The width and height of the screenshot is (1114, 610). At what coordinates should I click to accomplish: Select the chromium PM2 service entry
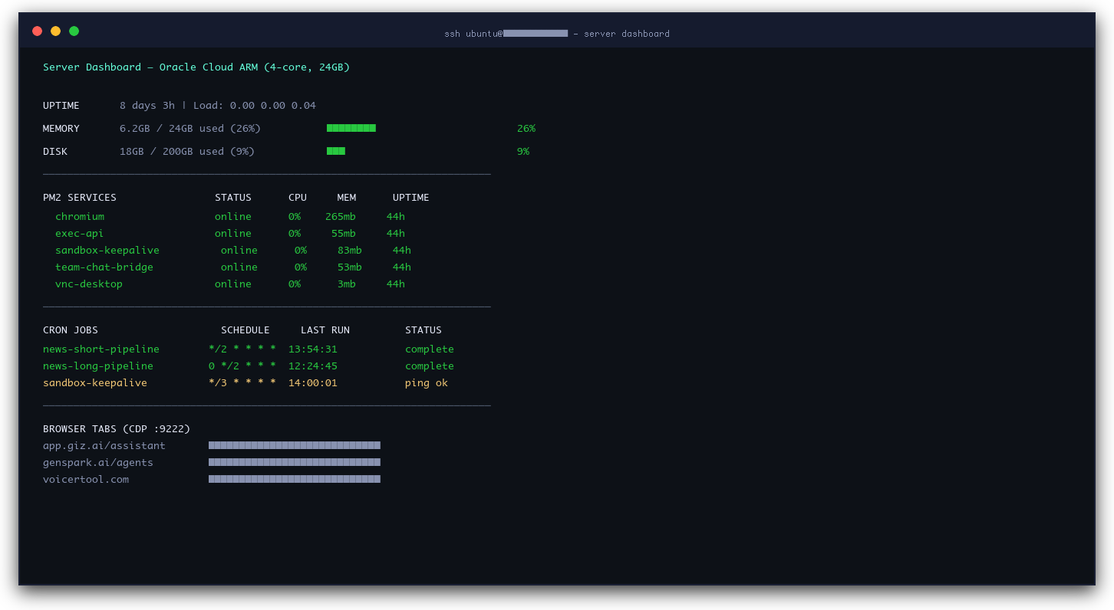tap(80, 216)
